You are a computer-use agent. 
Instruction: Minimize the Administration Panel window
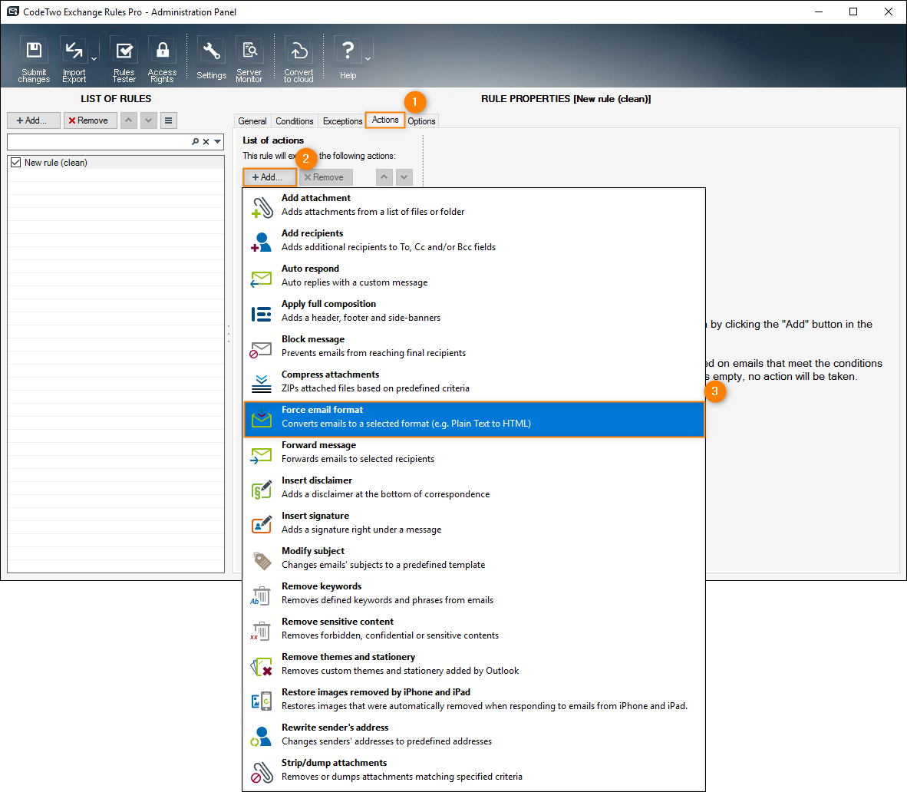[819, 12]
